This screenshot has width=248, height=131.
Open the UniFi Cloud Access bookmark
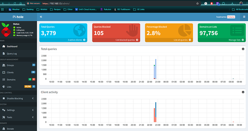coord(86,9)
